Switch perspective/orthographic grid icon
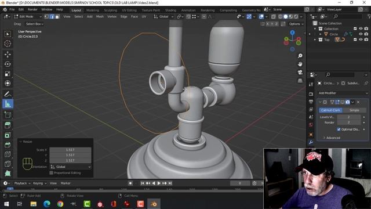Screen dimensions: 371x209 tap(300, 81)
